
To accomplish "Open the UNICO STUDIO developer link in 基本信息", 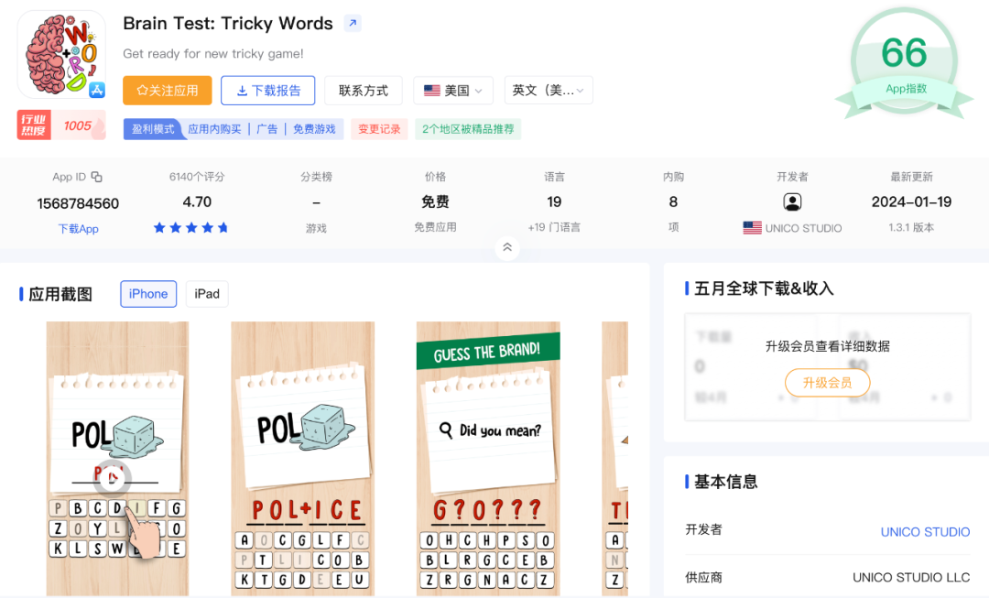I will [x=925, y=532].
